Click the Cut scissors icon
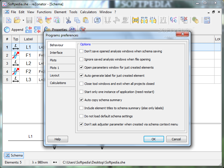Image resolution: width=224 pixels, height=168 pixels. (68, 20)
